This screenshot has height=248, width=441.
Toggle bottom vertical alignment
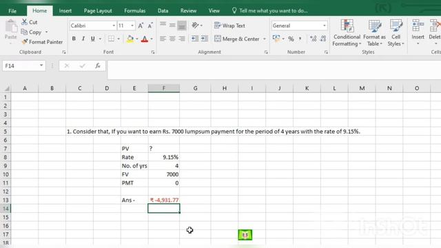click(x=182, y=25)
